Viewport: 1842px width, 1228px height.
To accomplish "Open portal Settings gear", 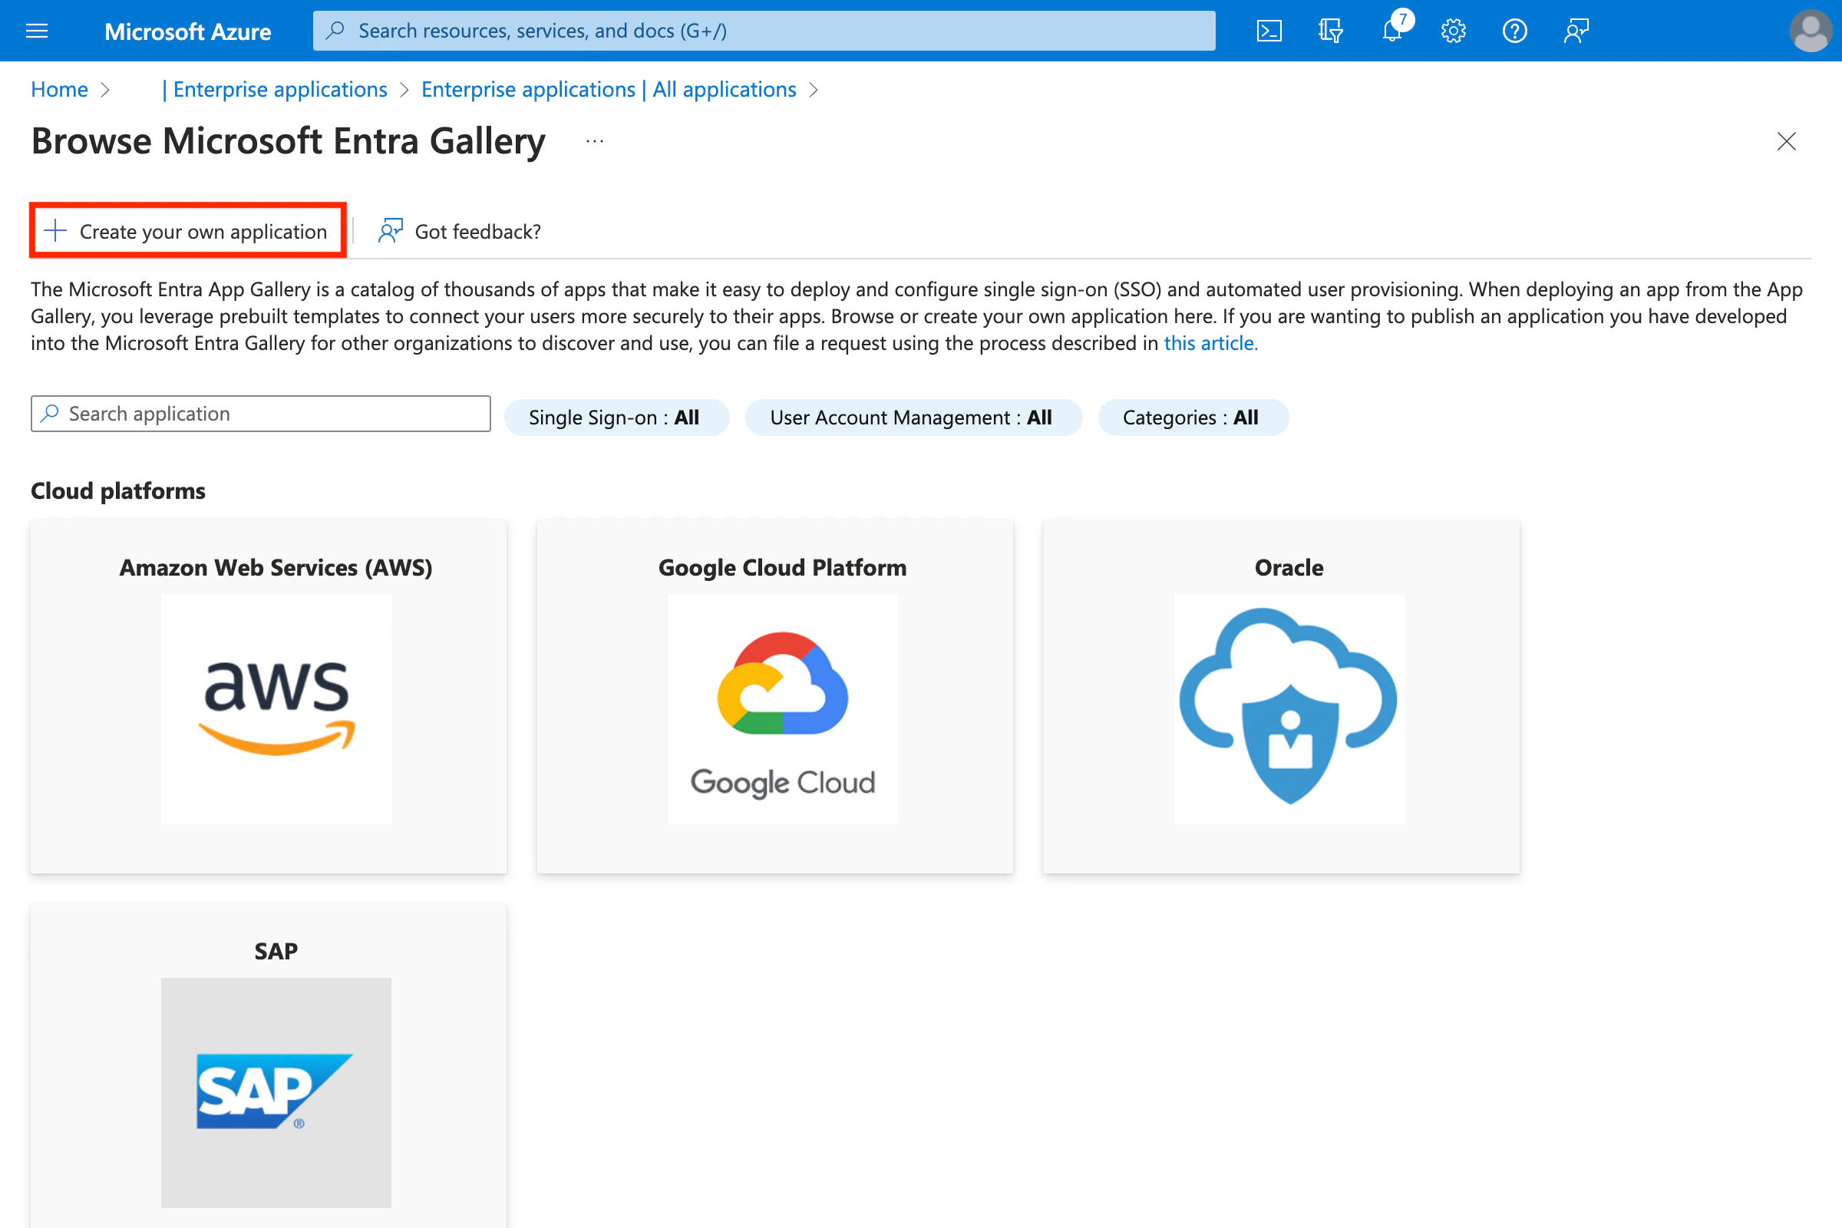I will point(1453,31).
